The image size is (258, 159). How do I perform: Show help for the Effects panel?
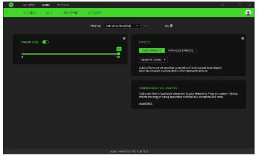[x=243, y=38]
